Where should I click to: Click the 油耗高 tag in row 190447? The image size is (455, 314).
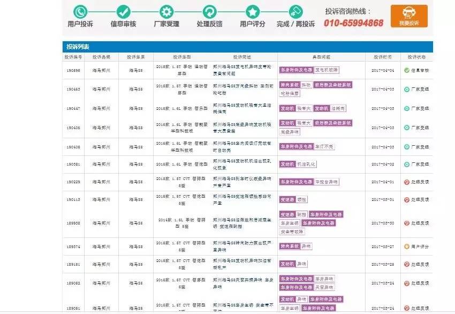tap(338, 108)
